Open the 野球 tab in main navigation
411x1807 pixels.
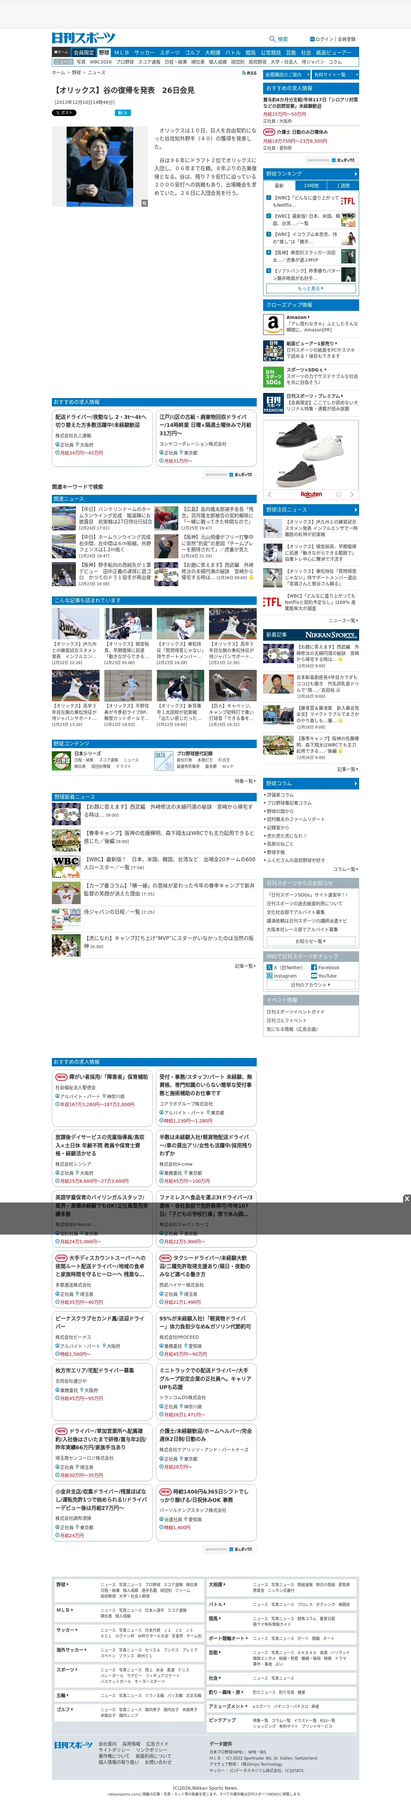pos(104,52)
